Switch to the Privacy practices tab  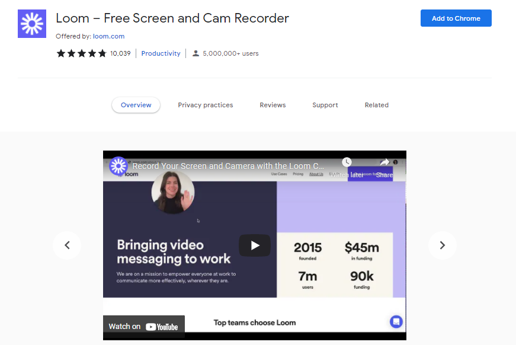tap(206, 105)
